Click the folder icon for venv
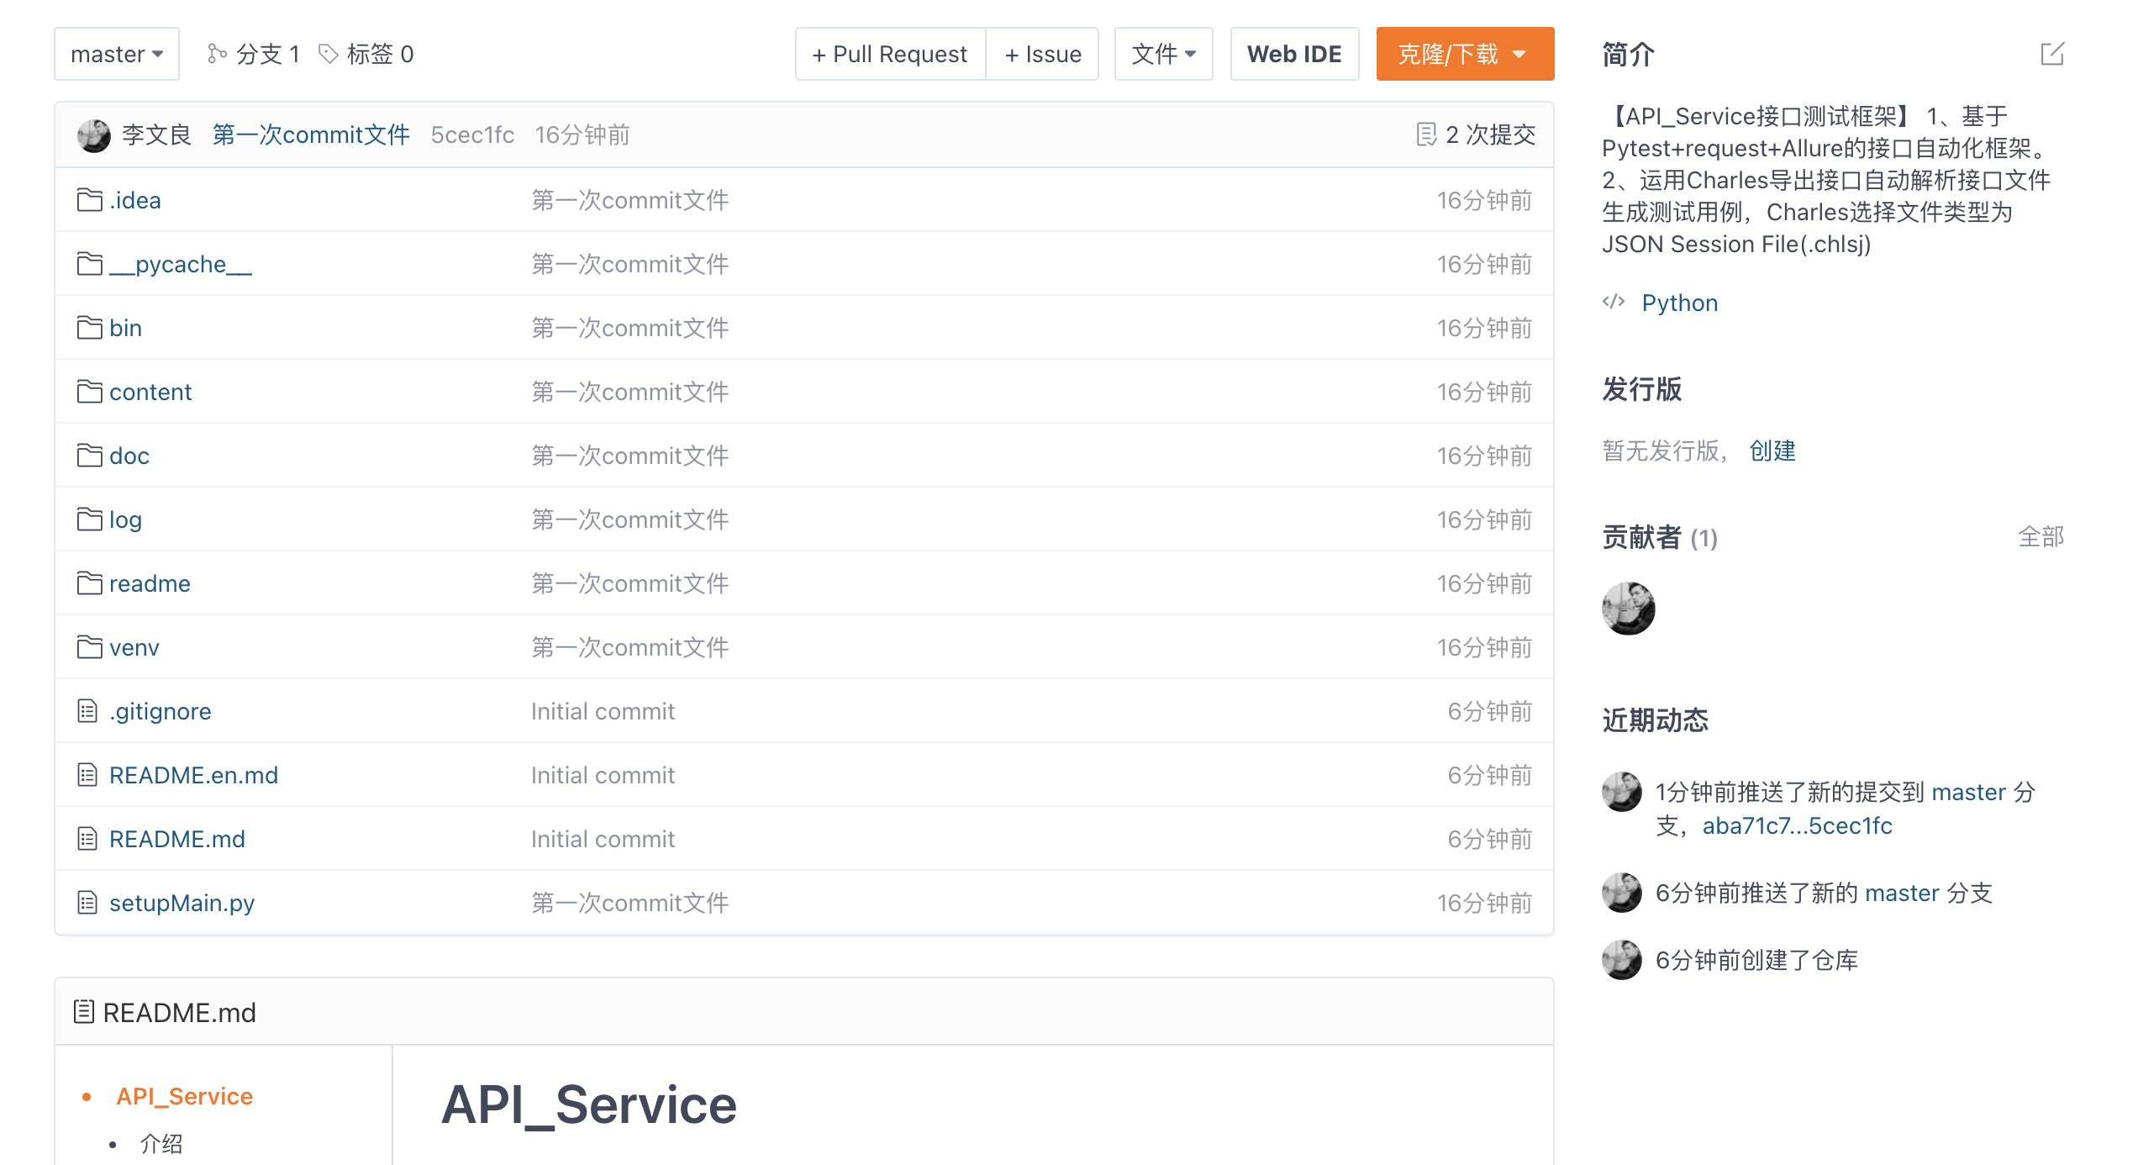 pos(89,647)
